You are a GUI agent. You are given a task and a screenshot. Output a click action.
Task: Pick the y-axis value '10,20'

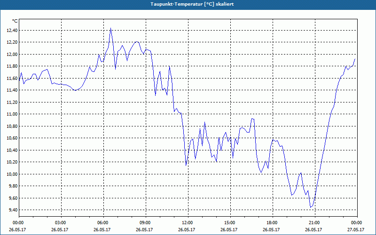pyautogui.click(x=13, y=162)
